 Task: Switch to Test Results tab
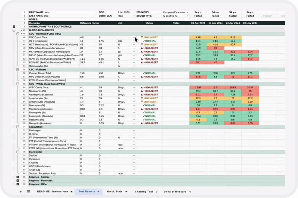(87, 192)
